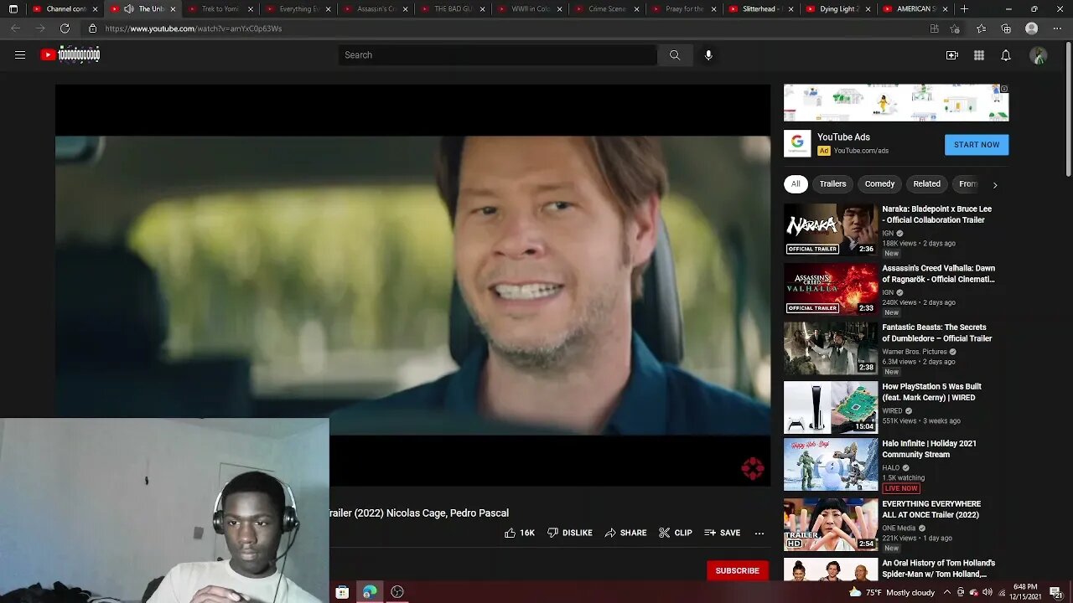This screenshot has height=603, width=1073.
Task: Open the How PlayStation 5 Was Built thumbnail
Action: pos(831,408)
